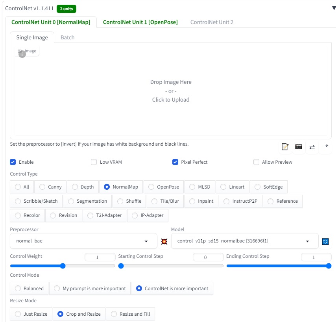Viewport: 336px width, 322px height.
Task: Switch to the Batch tab
Action: click(x=68, y=37)
